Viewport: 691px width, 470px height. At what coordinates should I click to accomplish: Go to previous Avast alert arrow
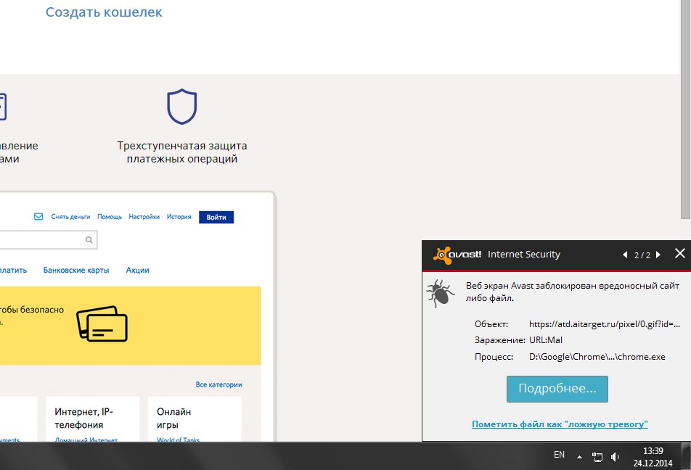pyautogui.click(x=625, y=255)
